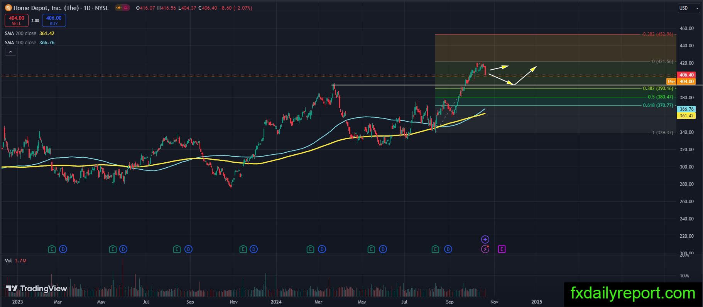Click the 1 (339.37) Fibonacci label
The width and height of the screenshot is (703, 307).
pos(662,133)
